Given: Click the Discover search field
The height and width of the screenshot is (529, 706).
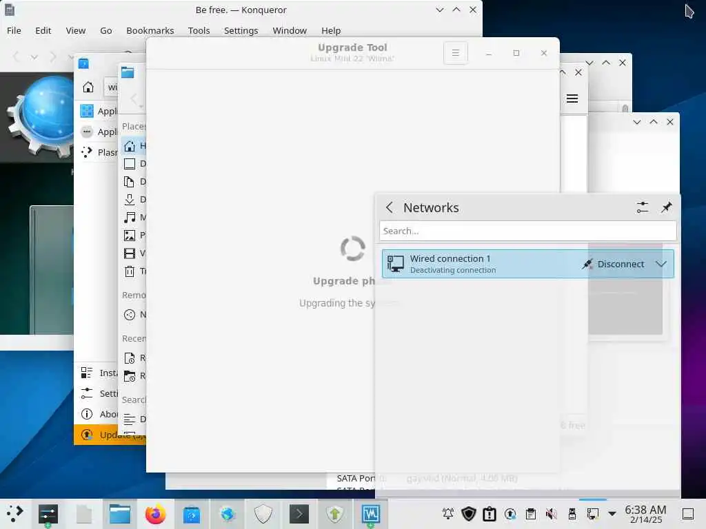Looking at the screenshot, I should pyautogui.click(x=111, y=87).
